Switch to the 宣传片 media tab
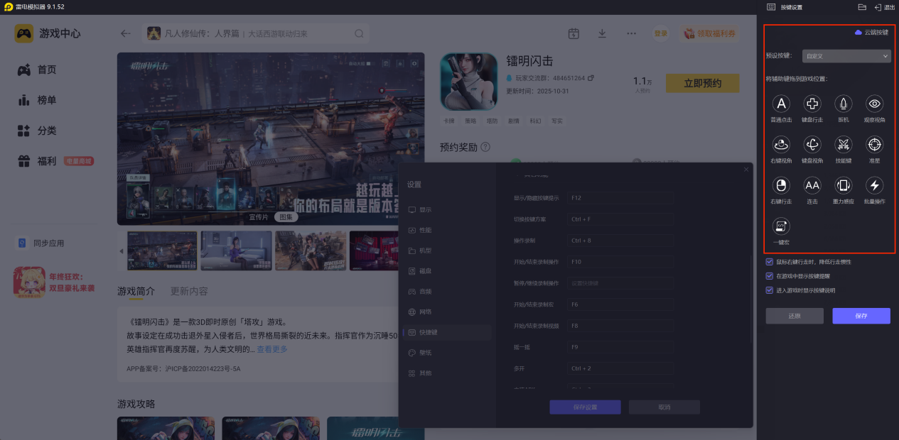The image size is (899, 440). [x=259, y=217]
